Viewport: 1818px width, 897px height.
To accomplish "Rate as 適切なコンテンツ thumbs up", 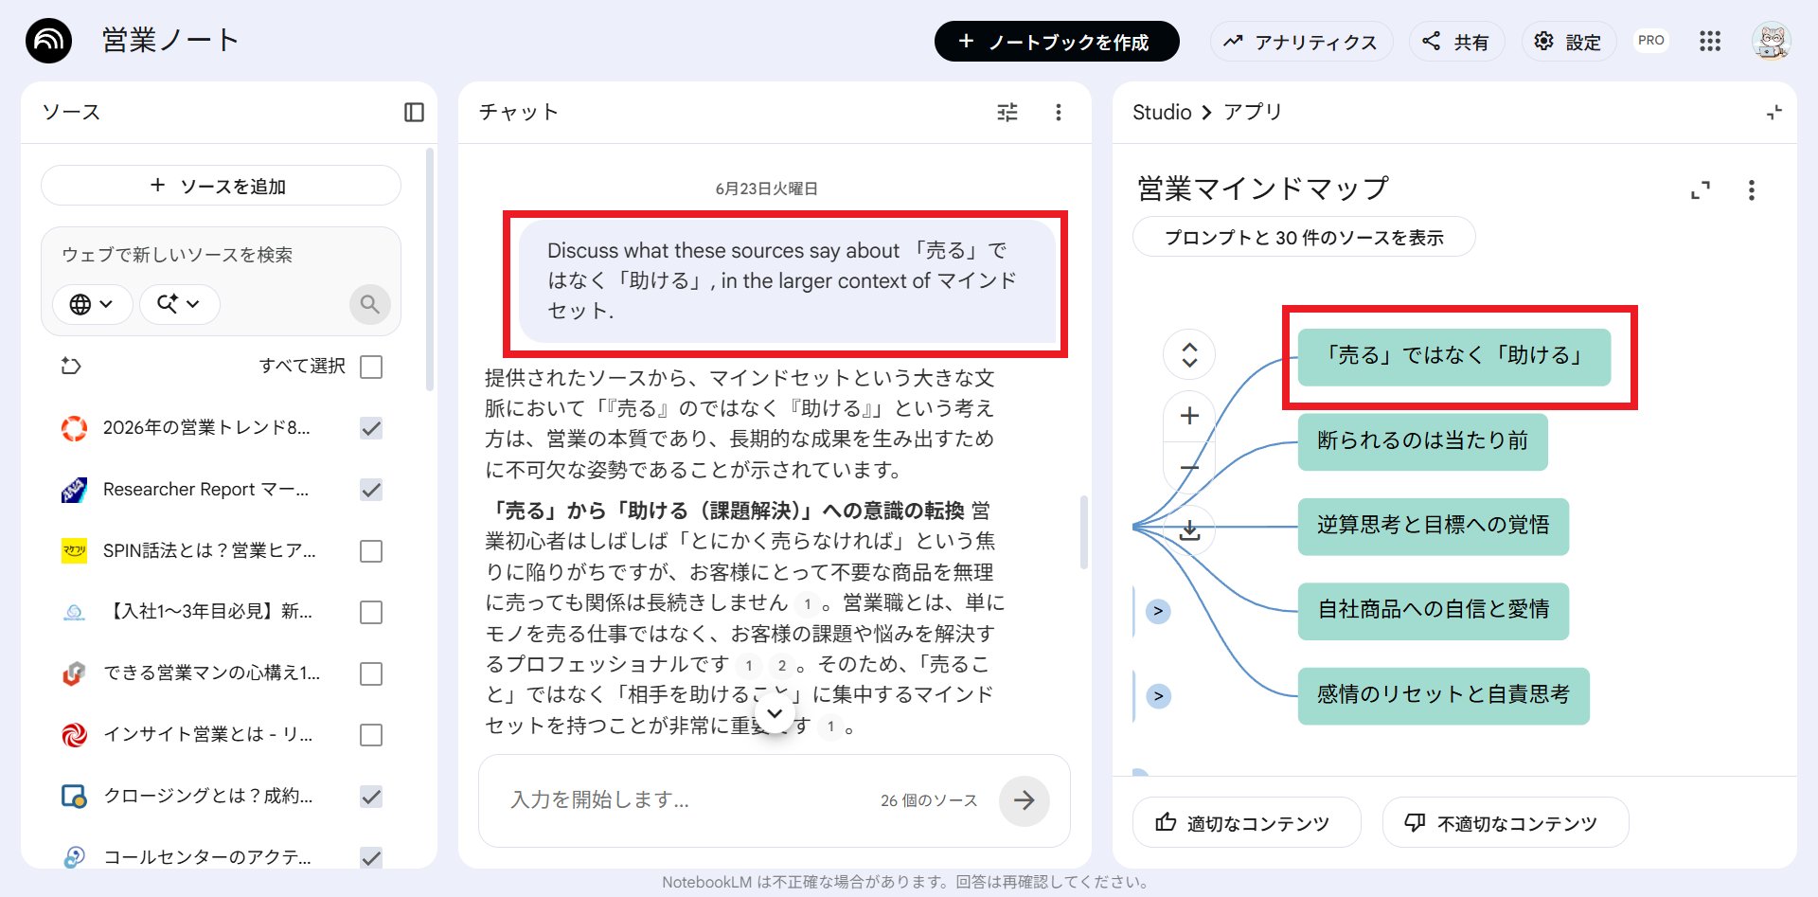I will (x=1246, y=822).
